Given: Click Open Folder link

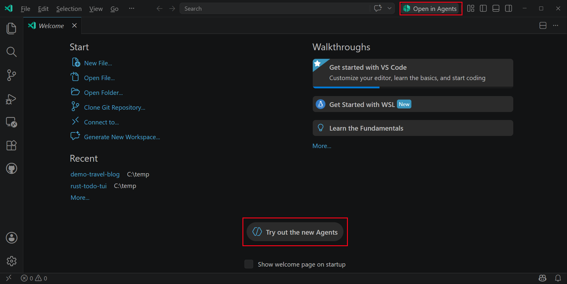Looking at the screenshot, I should click(x=103, y=92).
